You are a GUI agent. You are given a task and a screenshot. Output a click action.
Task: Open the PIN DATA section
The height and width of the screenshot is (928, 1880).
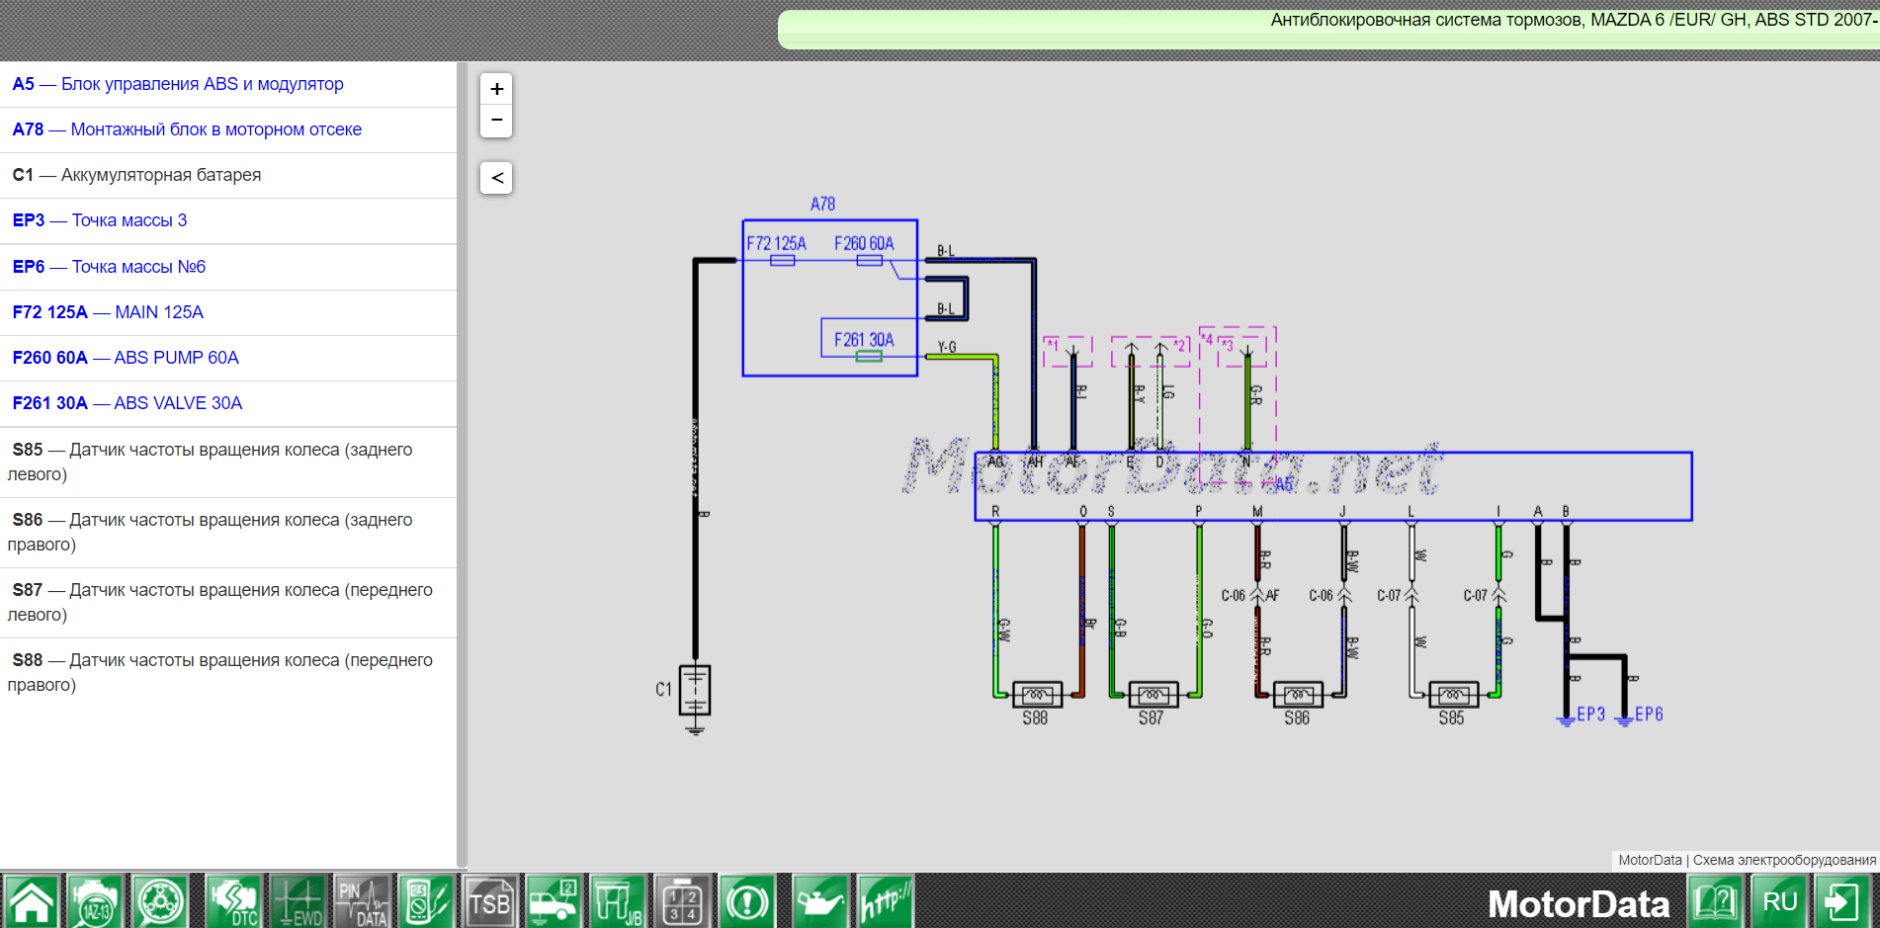tap(362, 901)
